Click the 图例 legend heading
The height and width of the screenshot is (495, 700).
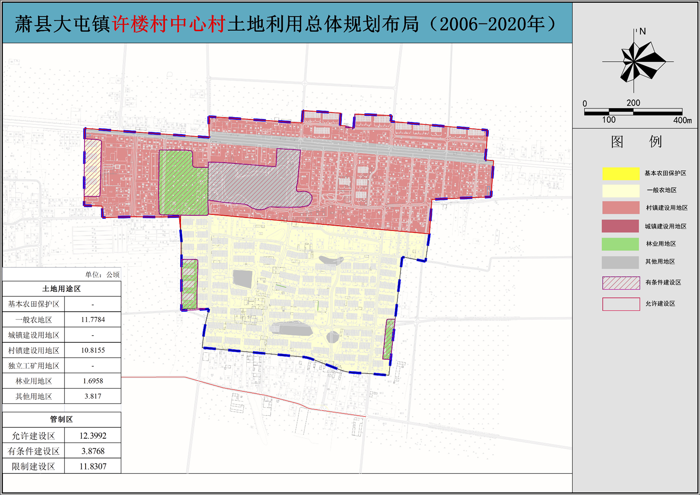[636, 141]
